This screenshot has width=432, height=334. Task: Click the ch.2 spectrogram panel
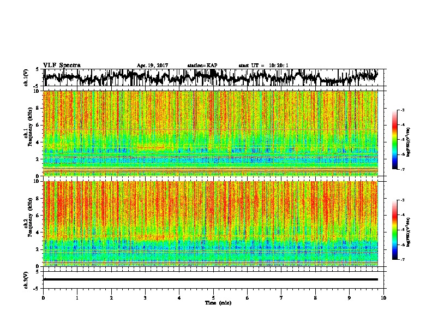tap(211, 224)
